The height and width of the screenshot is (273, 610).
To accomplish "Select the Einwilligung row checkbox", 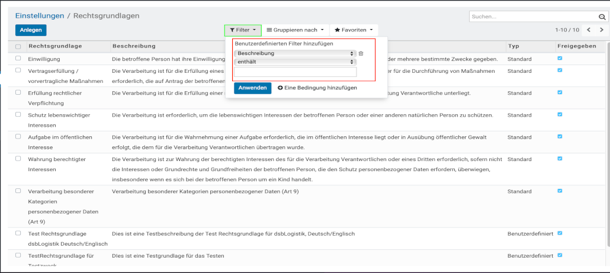I will 18,59.
